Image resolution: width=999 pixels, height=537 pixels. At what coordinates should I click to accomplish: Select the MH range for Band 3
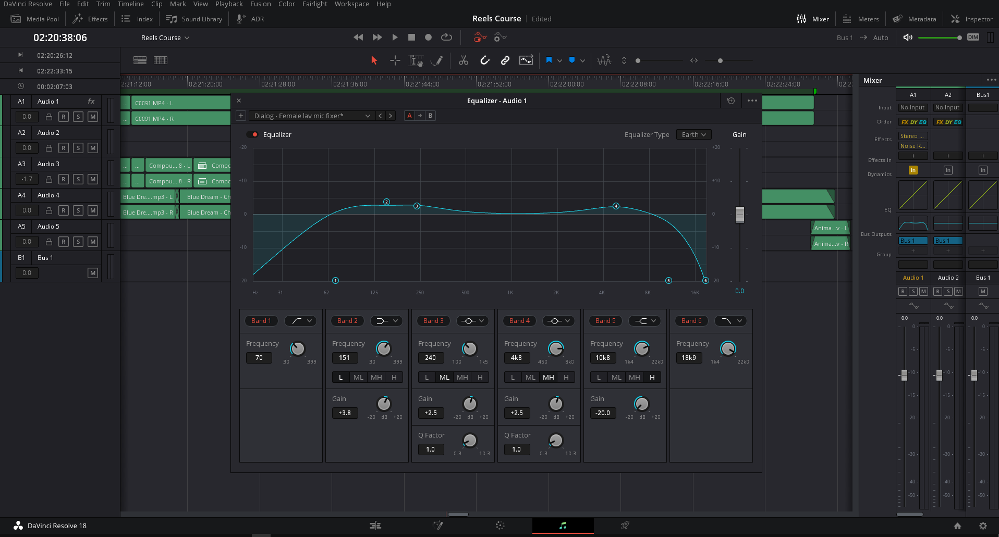(x=462, y=377)
